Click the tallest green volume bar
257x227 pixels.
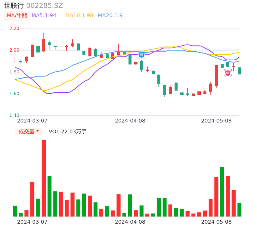[222, 191]
